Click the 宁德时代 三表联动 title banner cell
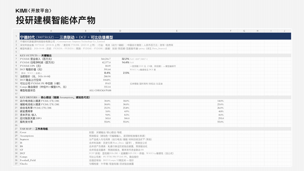304x171 pixels. click(x=155, y=36)
